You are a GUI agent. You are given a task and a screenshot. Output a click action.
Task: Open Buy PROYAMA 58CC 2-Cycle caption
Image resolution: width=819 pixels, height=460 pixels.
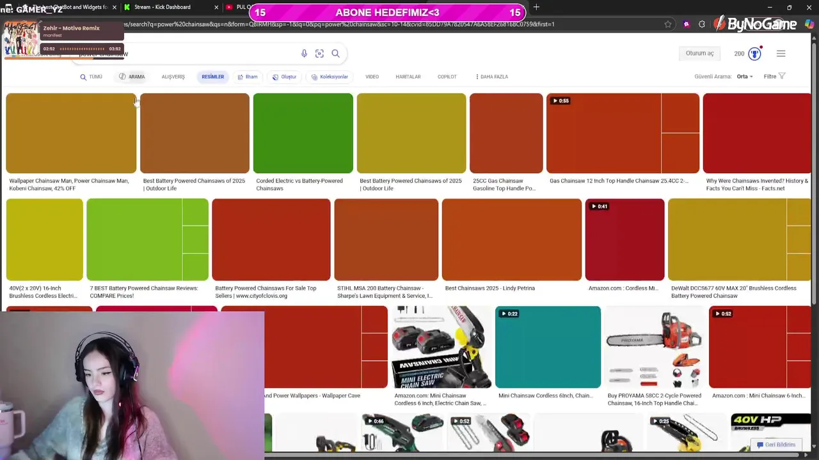coord(655,399)
